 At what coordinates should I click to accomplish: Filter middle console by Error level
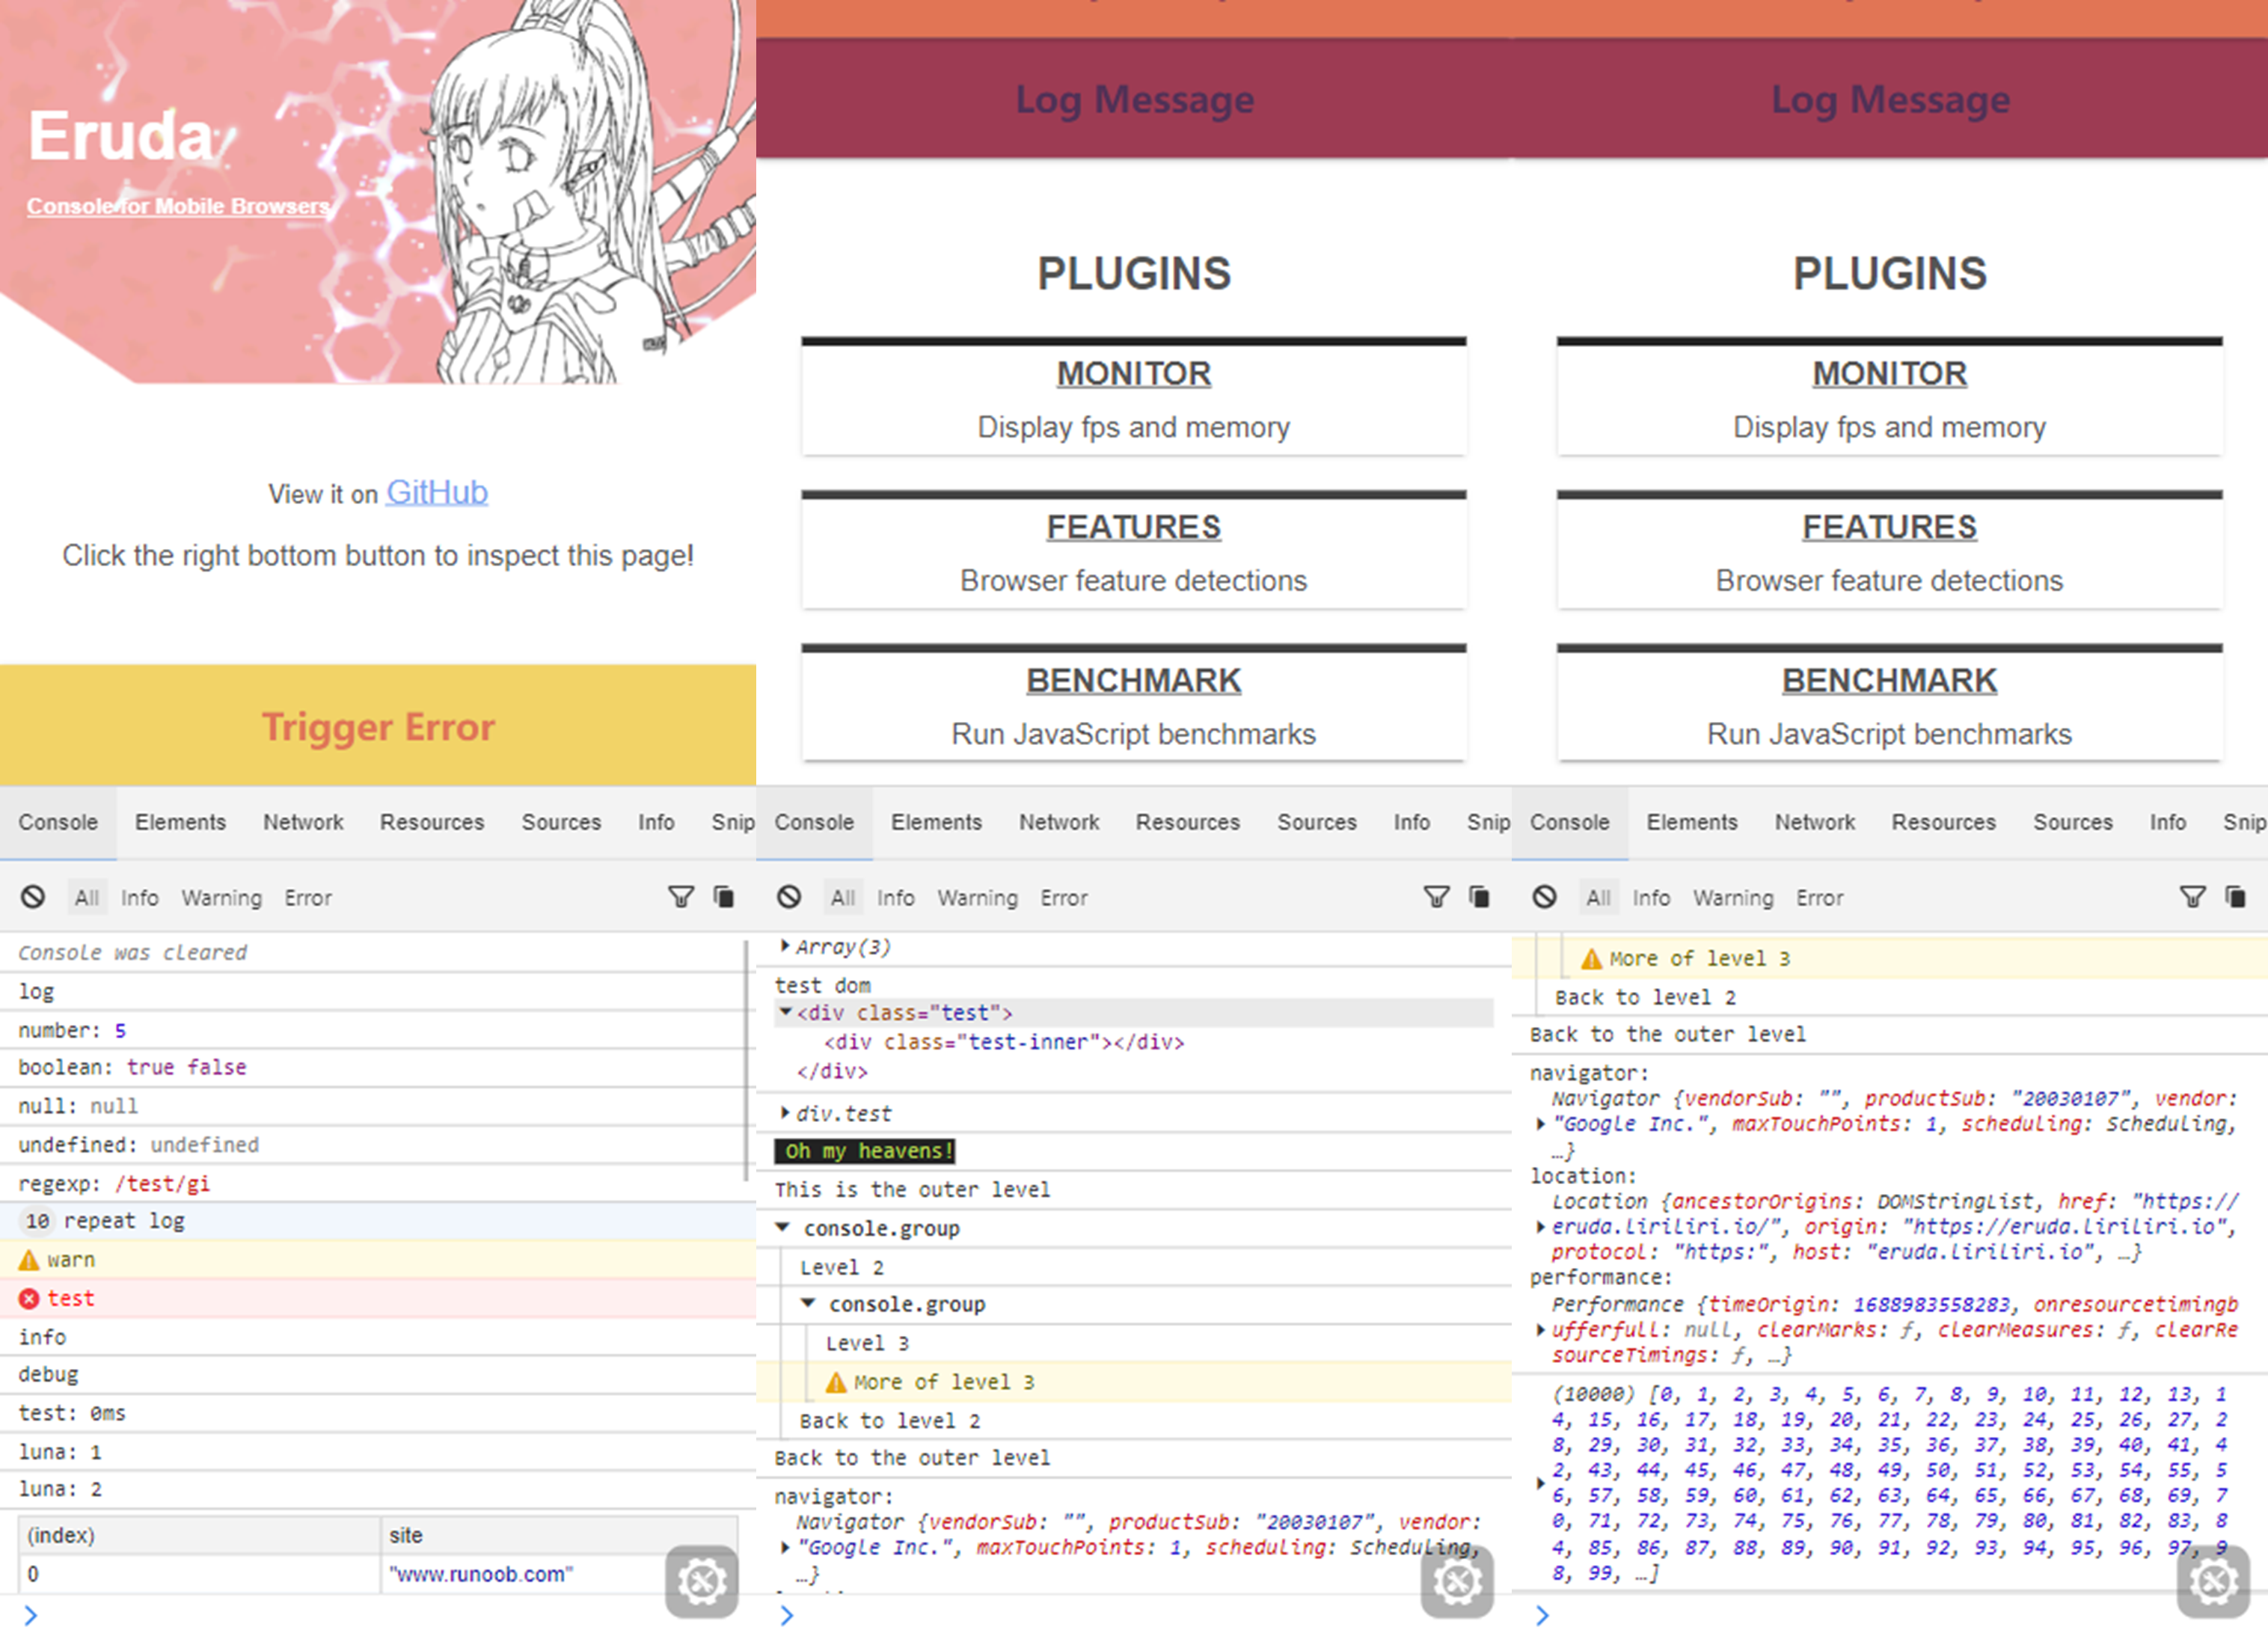coord(1064,898)
